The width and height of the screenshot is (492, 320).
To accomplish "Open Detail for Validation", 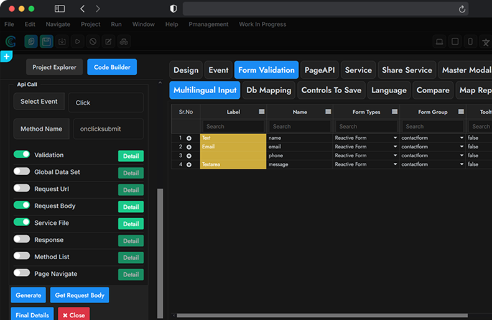I will 131,156.
